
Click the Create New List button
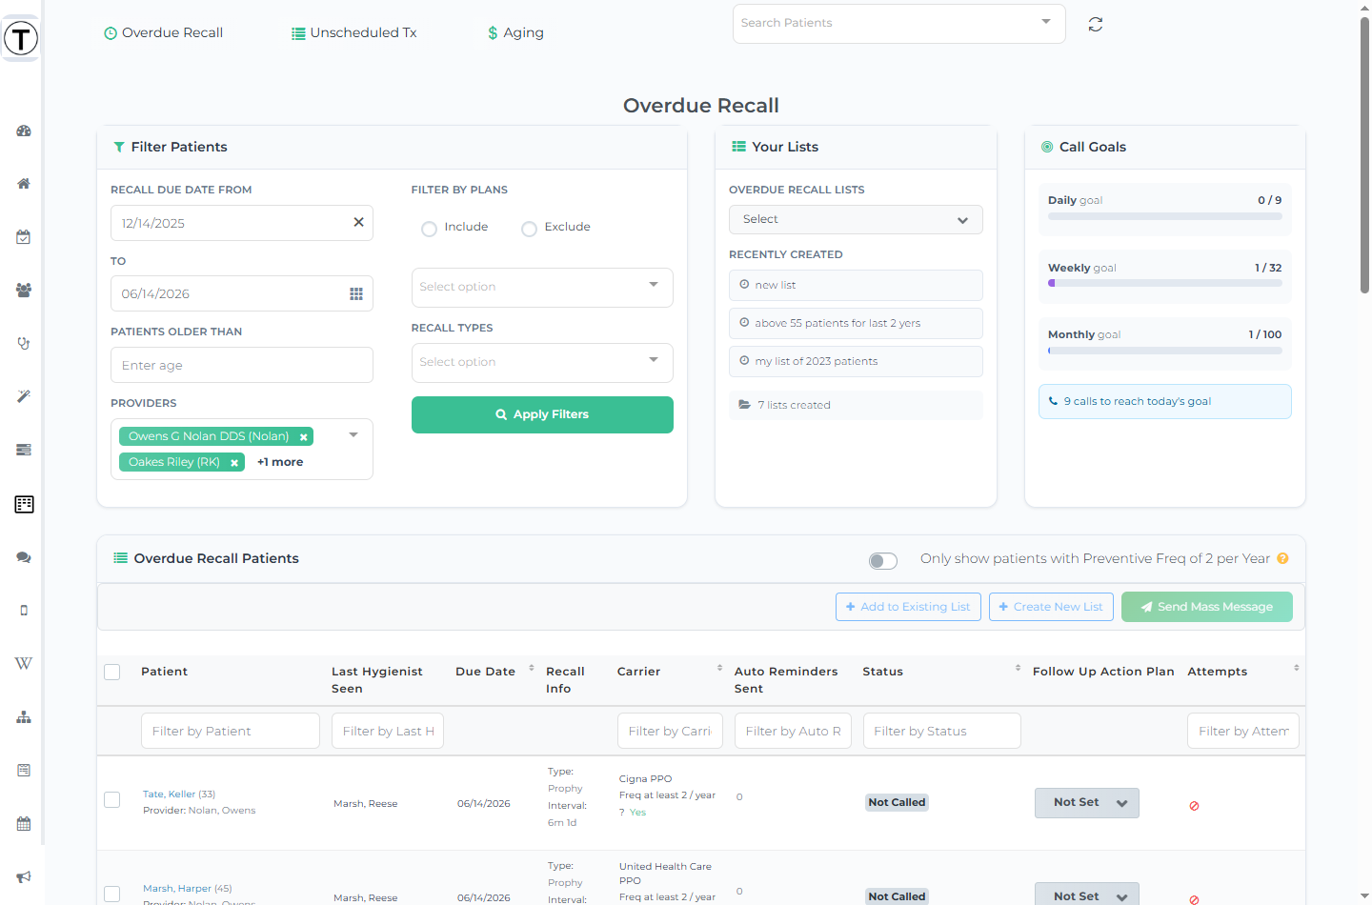click(x=1051, y=607)
